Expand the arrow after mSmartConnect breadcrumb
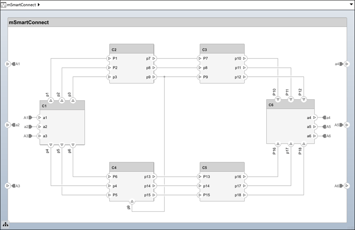The image size is (355, 230). [x=39, y=4]
